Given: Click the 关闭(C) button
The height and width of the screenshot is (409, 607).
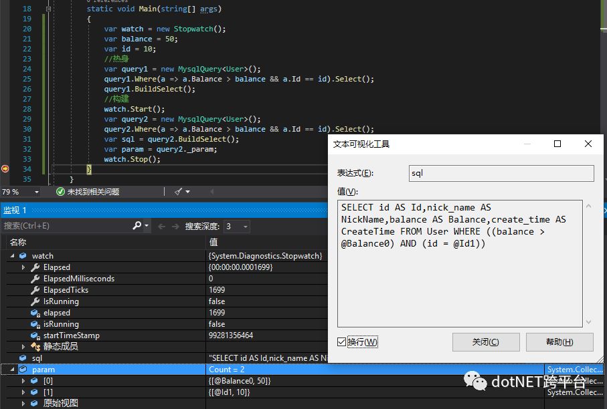Looking at the screenshot, I should (x=486, y=342).
